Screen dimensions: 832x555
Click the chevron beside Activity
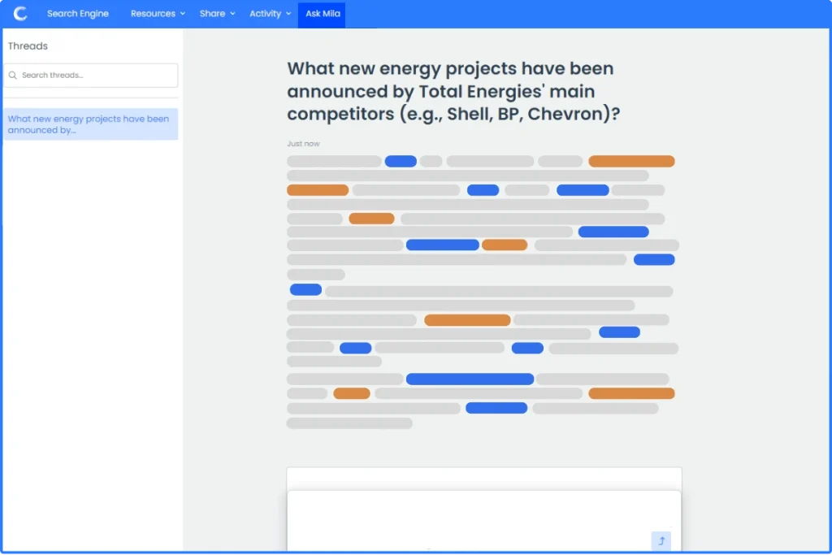pyautogui.click(x=288, y=14)
